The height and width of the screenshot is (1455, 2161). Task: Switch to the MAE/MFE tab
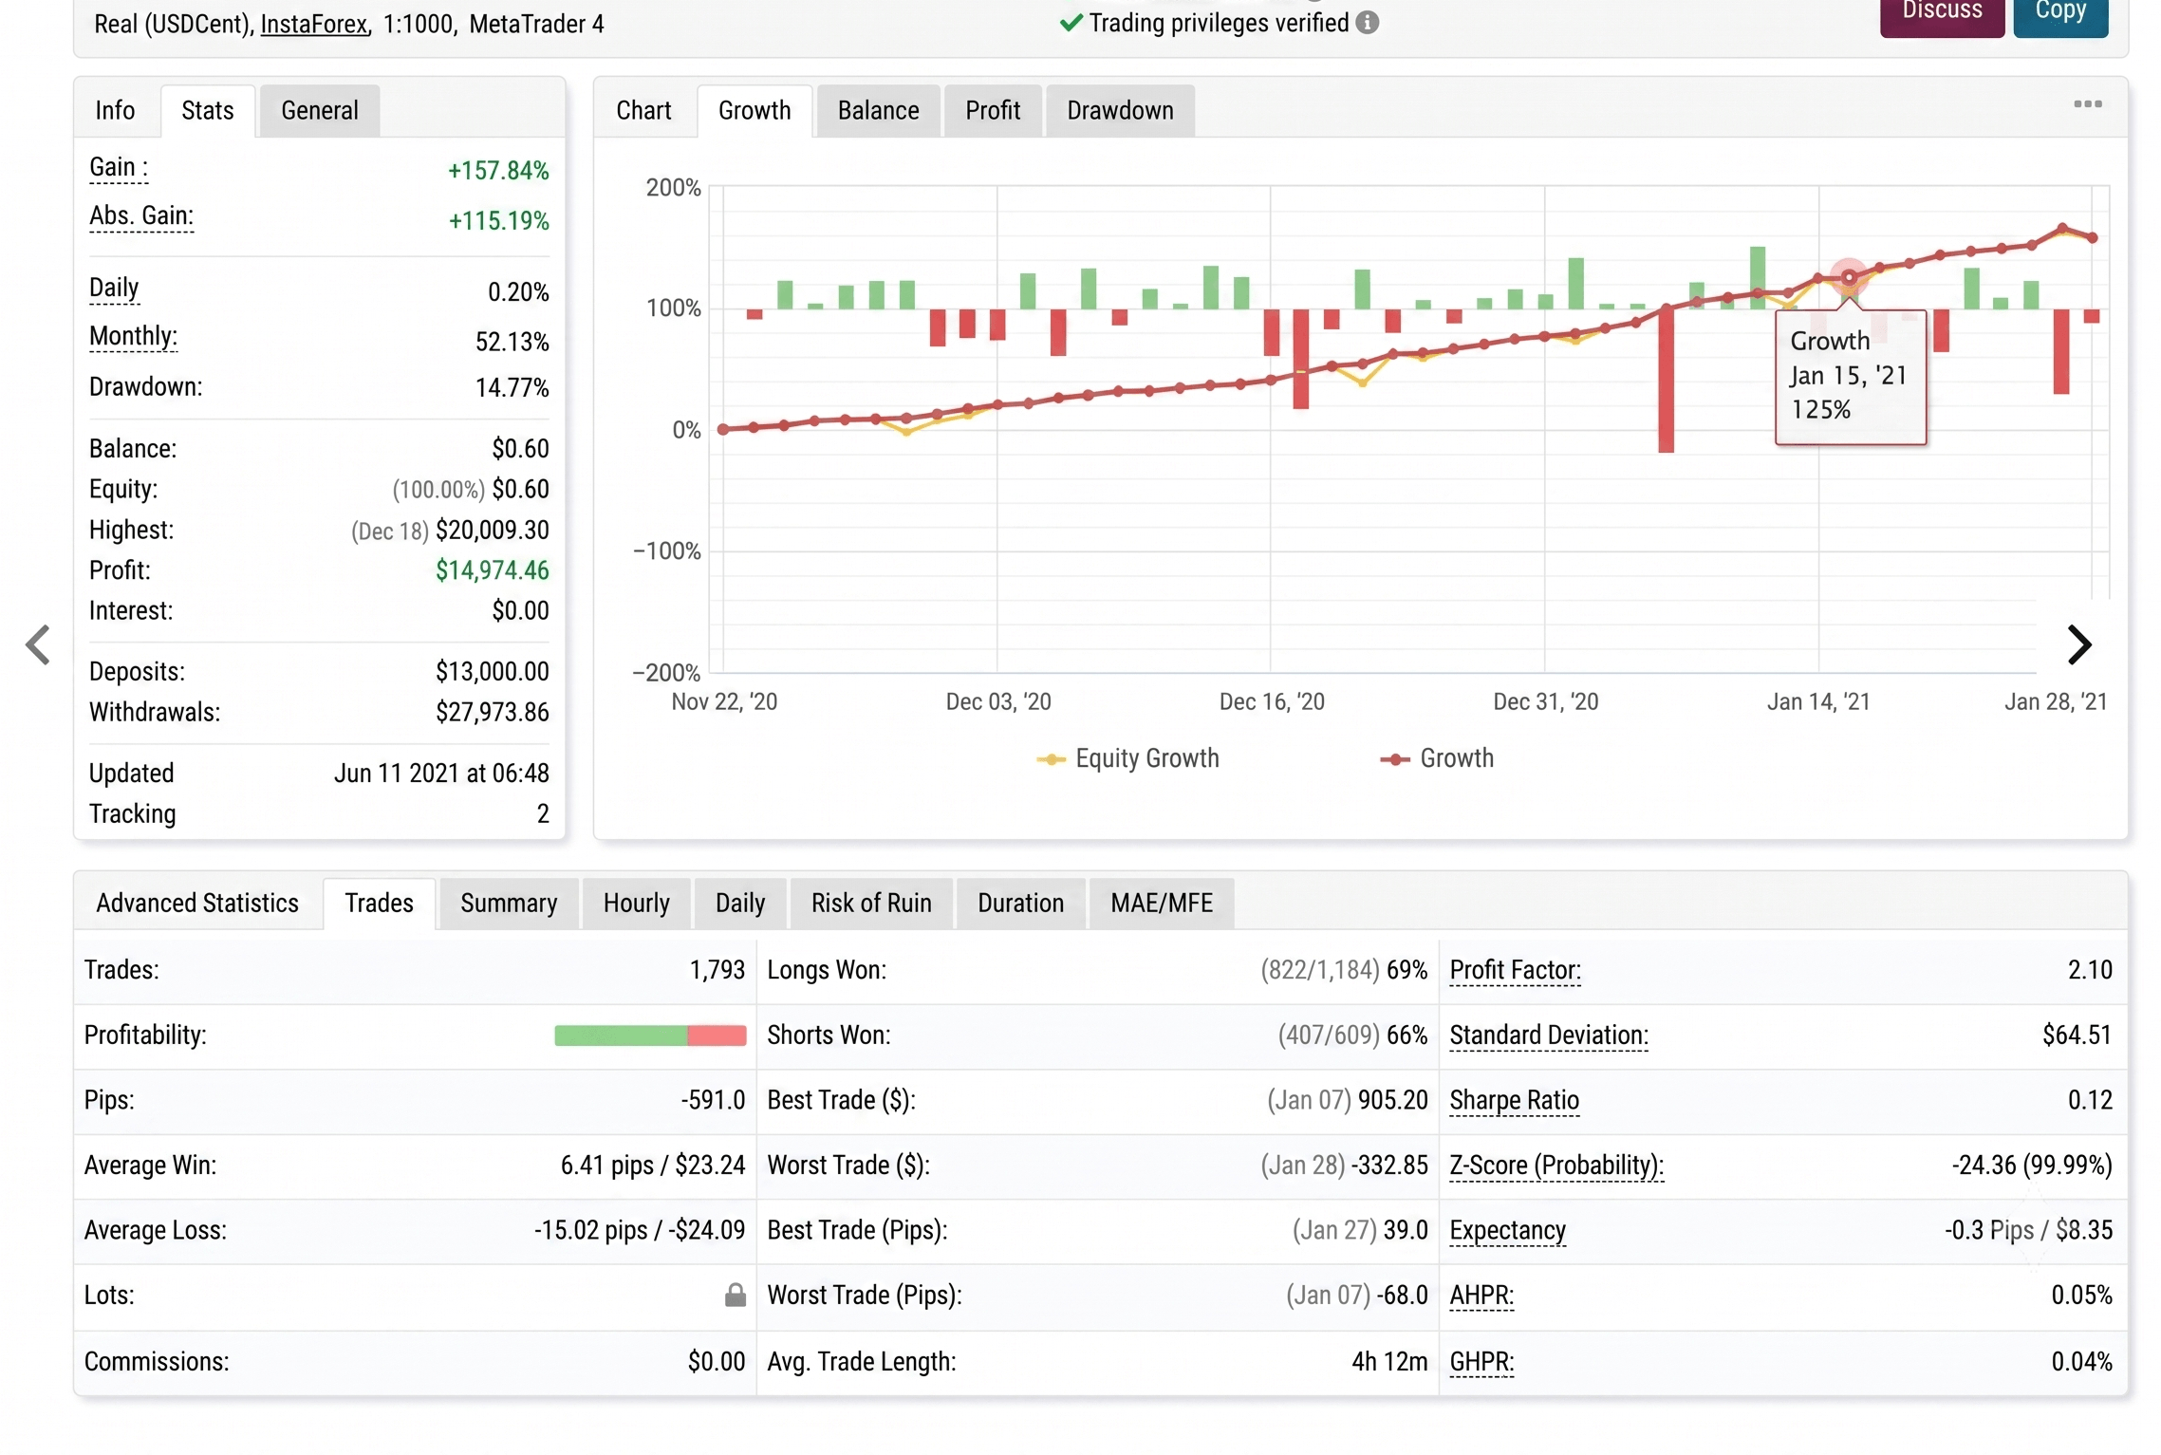(1162, 904)
